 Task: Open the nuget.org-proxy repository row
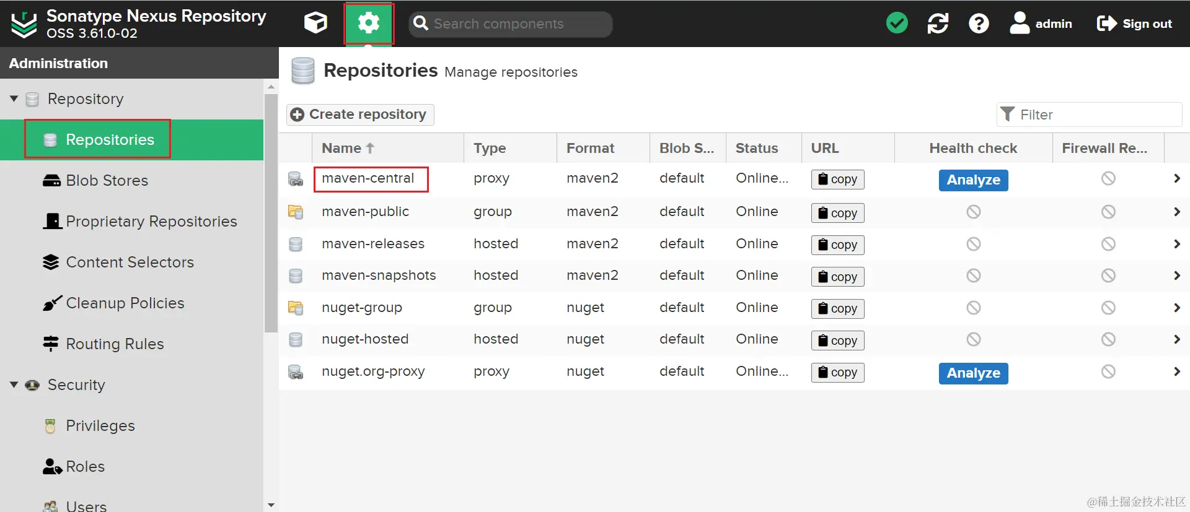(x=734, y=371)
